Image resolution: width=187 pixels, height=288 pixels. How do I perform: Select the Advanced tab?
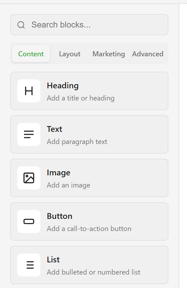point(148,54)
